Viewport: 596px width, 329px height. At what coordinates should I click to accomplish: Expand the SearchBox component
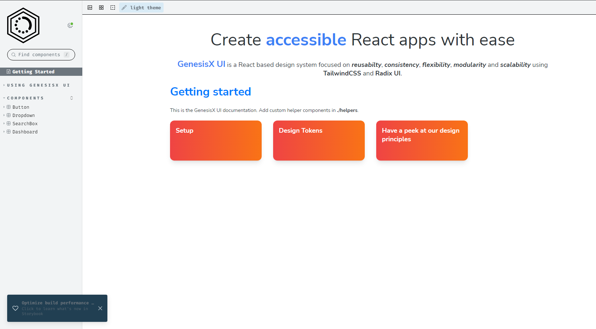pyautogui.click(x=25, y=124)
